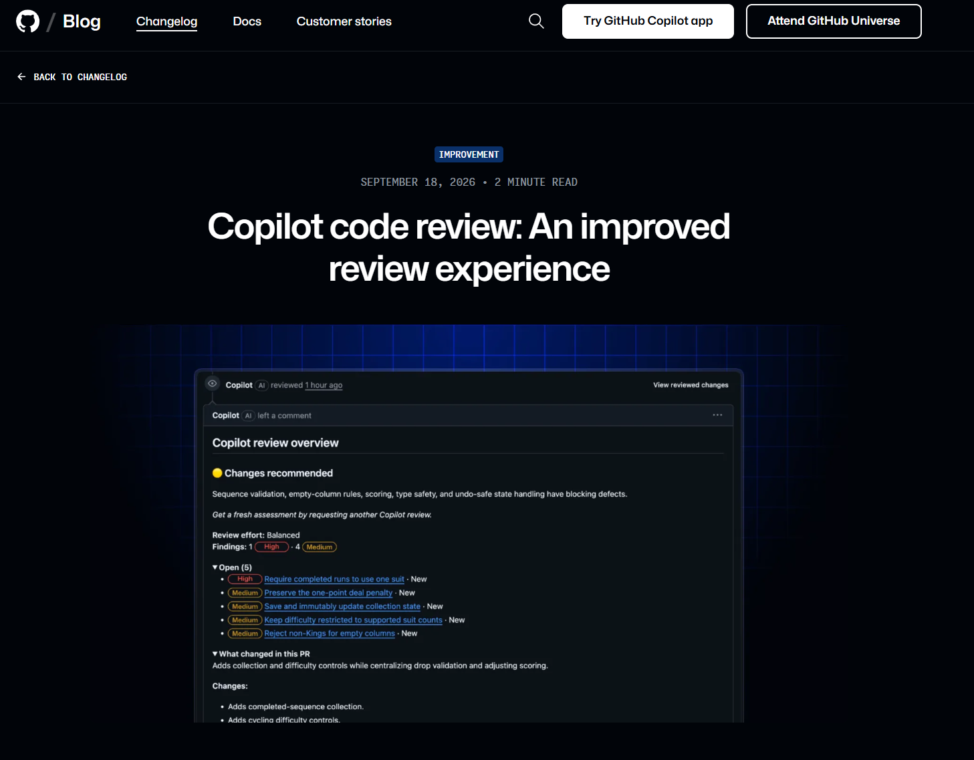Image resolution: width=974 pixels, height=760 pixels.
Task: Click "Adds completed-sequence collection." bullet text
Action: coord(295,707)
